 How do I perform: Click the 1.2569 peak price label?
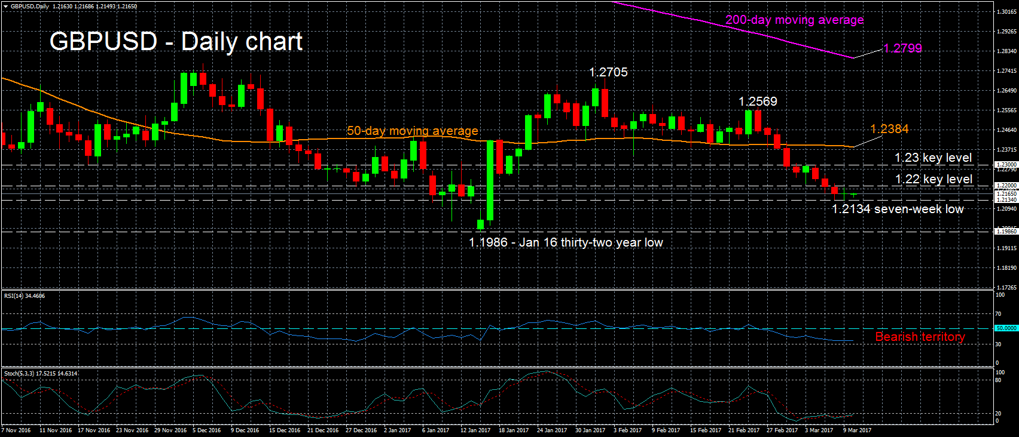(758, 101)
